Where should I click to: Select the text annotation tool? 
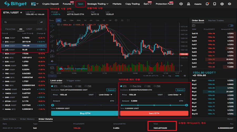click(52, 46)
